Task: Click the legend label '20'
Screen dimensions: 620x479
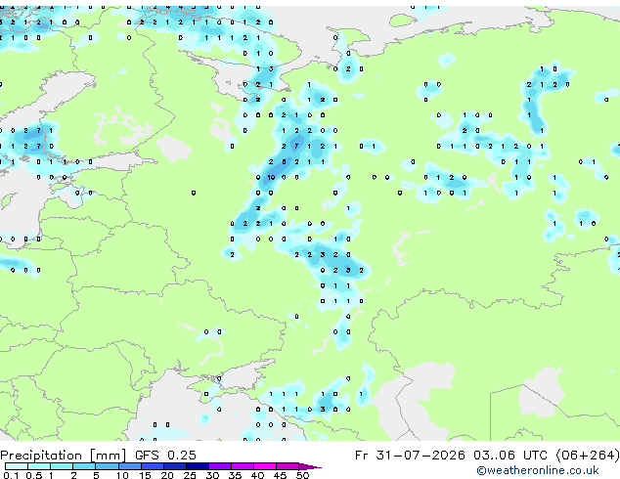Action: click(167, 475)
